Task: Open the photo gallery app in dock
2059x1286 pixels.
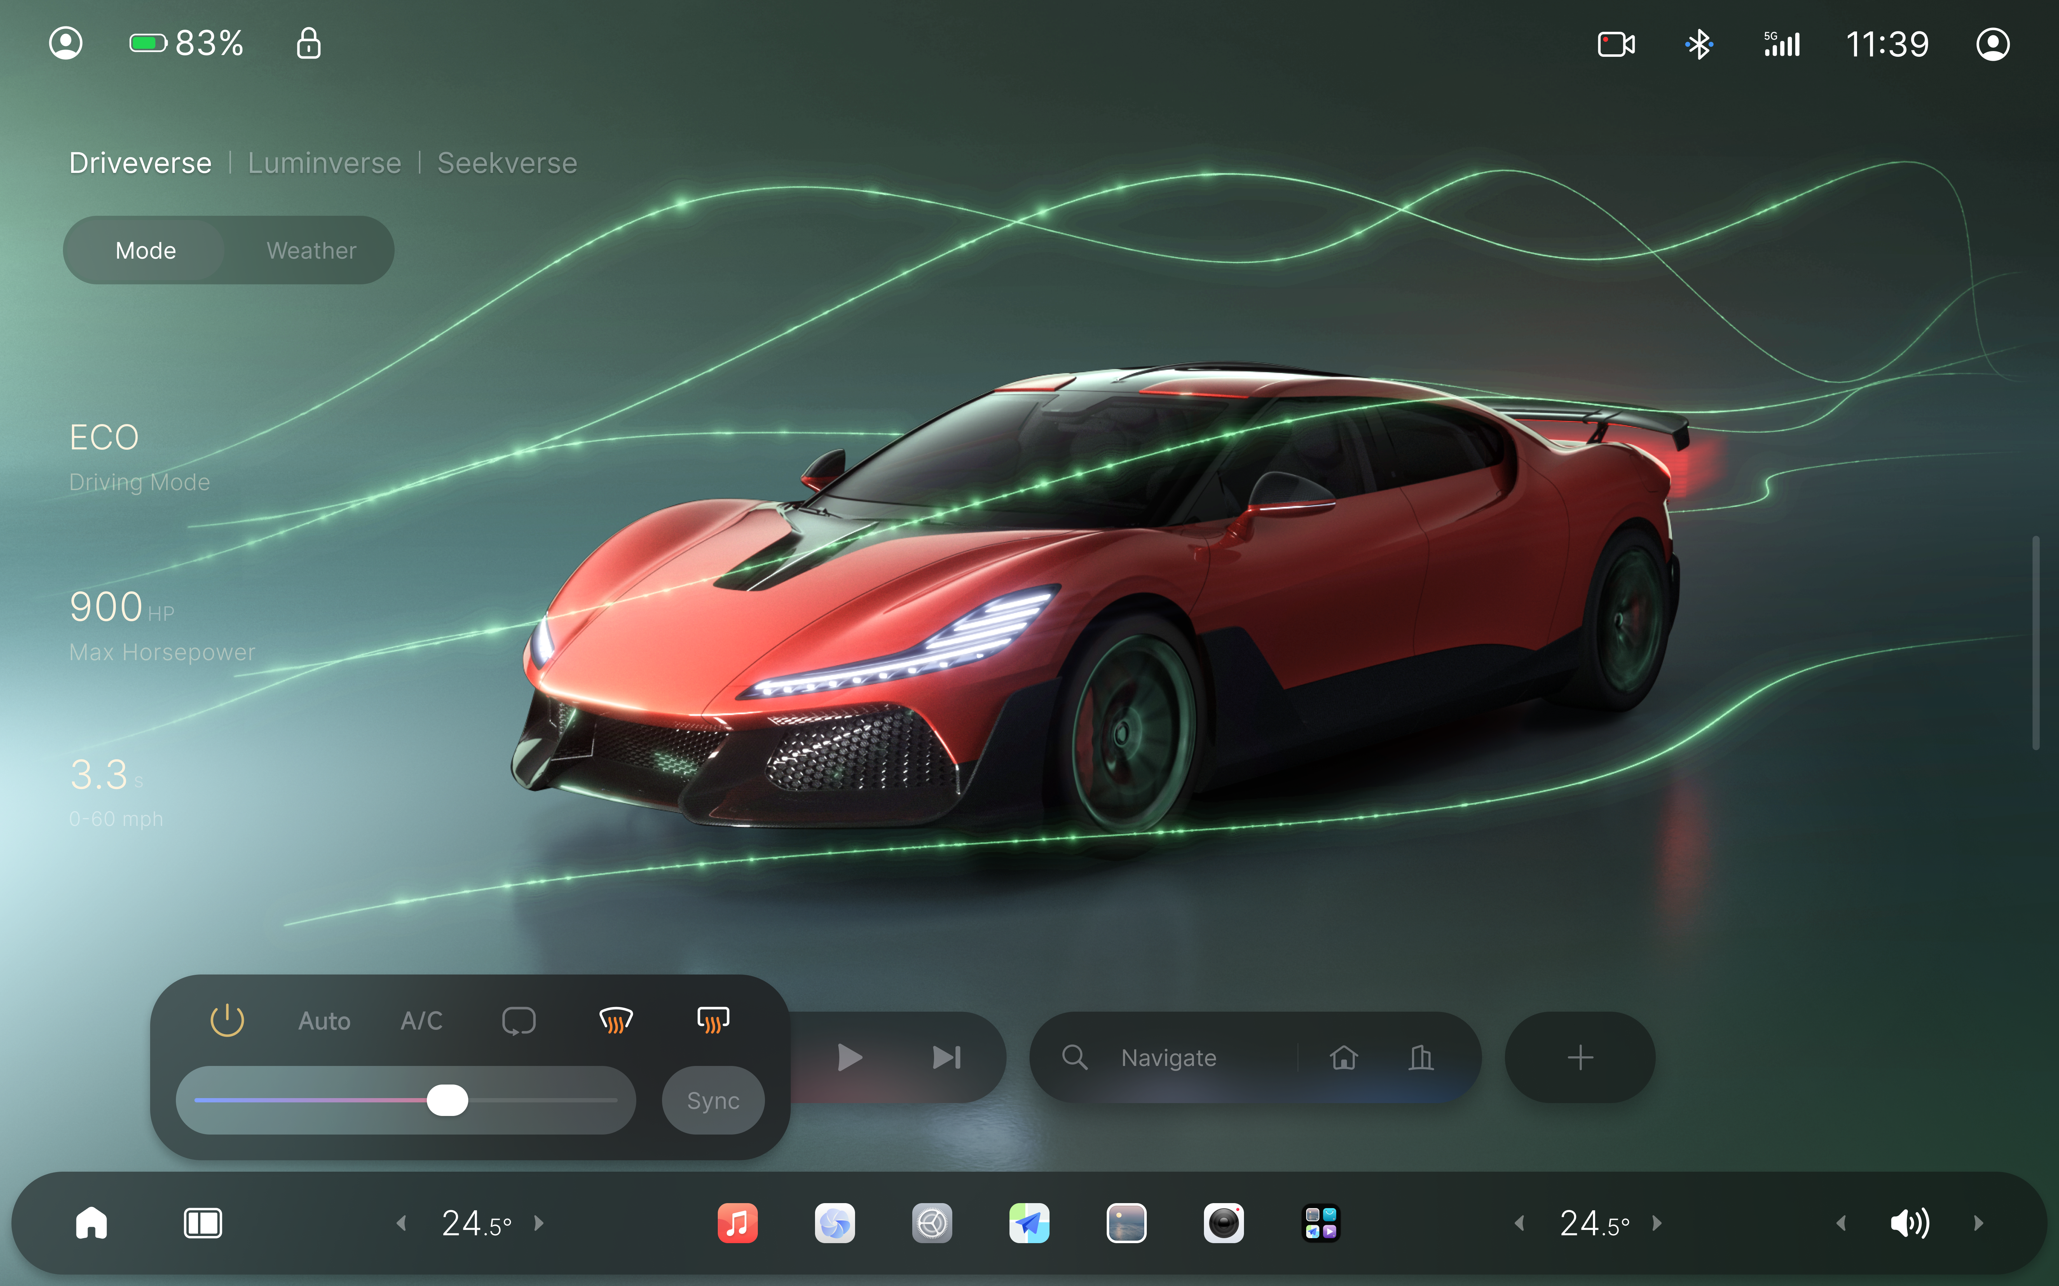Action: (1126, 1223)
